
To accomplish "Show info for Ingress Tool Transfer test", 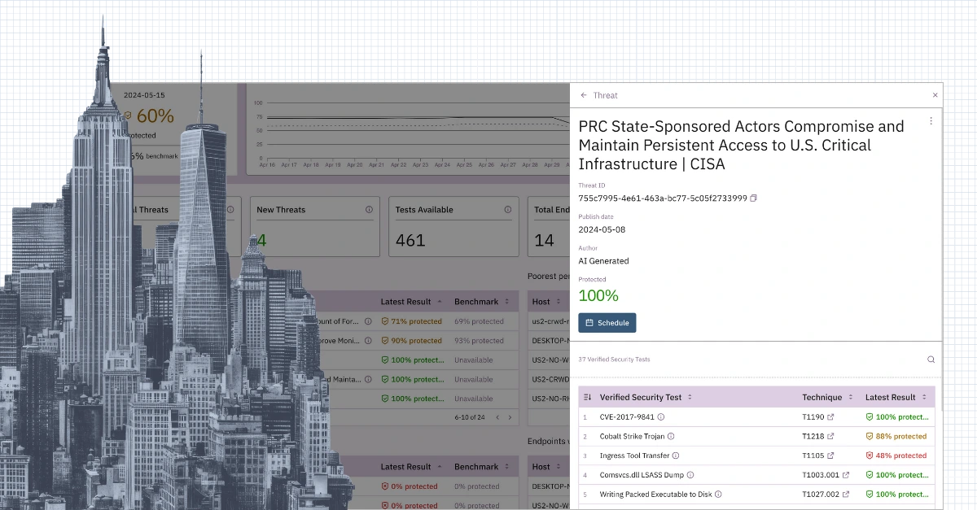I will pyautogui.click(x=675, y=456).
